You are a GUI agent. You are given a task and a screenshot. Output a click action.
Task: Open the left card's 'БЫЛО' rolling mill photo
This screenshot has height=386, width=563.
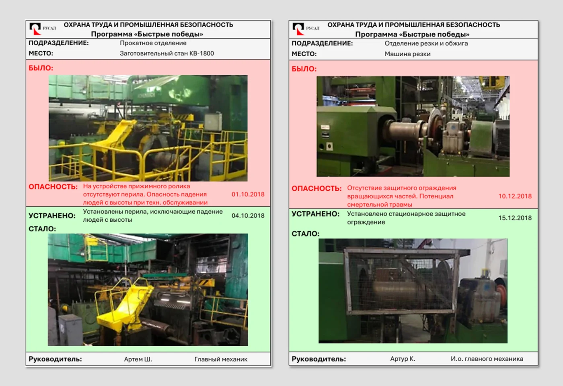(148, 128)
